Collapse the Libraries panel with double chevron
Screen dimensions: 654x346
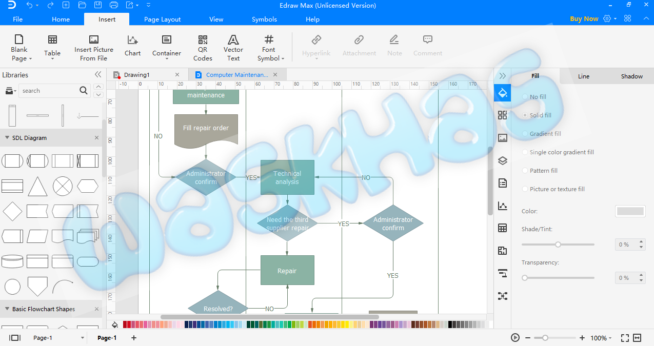[98, 75]
